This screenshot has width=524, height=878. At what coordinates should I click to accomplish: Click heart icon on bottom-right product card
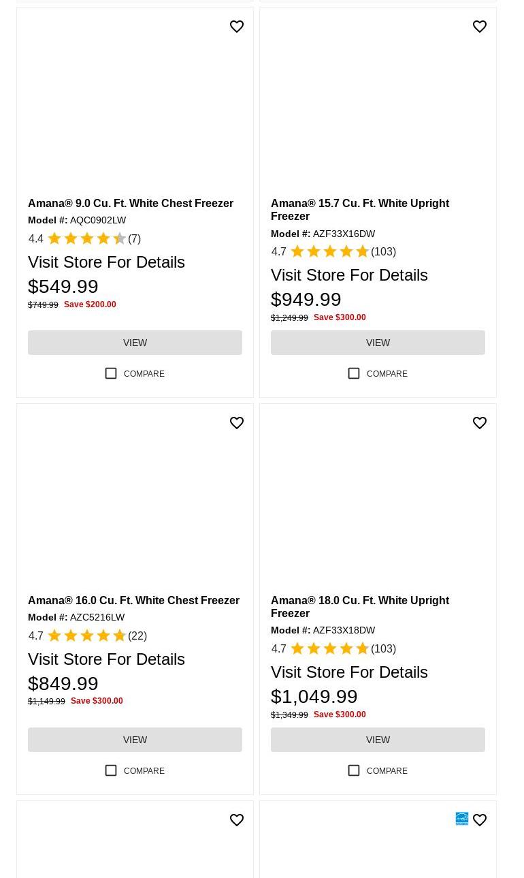tap(480, 820)
